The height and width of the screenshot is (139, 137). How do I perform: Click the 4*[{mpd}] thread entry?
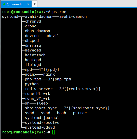pos(49,69)
